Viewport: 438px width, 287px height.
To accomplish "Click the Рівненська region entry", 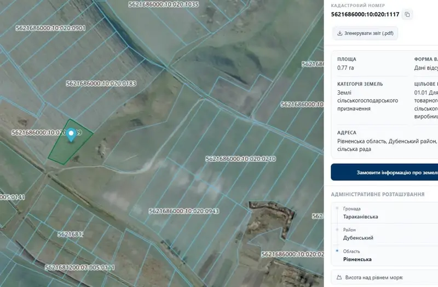I will coord(358,259).
